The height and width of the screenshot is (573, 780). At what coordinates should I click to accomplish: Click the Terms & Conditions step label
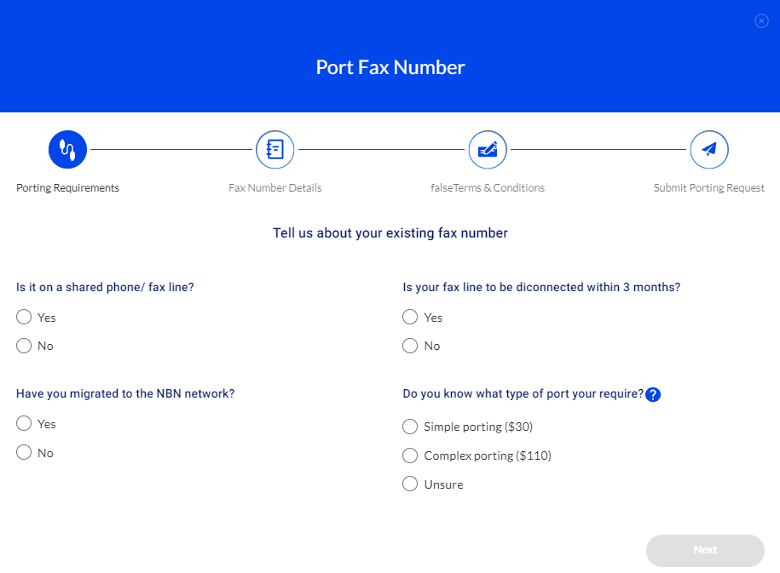[x=488, y=188]
